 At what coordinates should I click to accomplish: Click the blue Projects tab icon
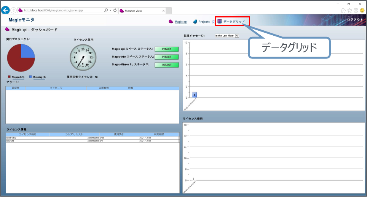point(195,22)
